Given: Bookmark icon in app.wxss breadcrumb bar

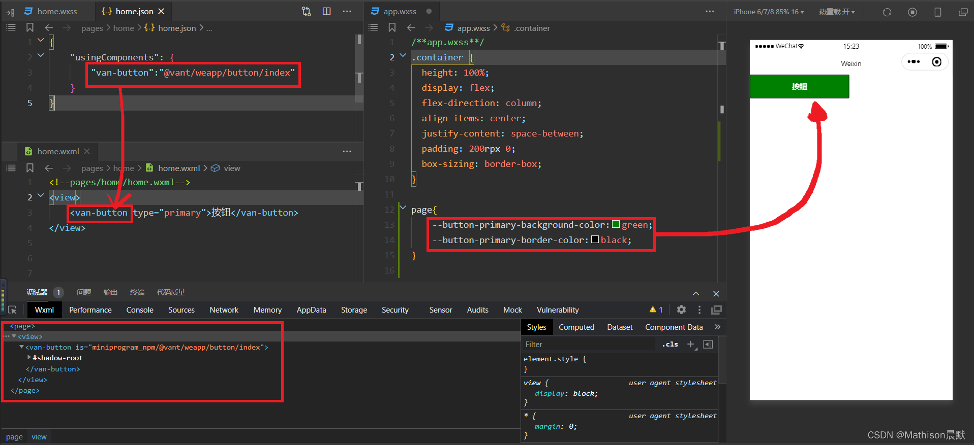Looking at the screenshot, I should 392,27.
